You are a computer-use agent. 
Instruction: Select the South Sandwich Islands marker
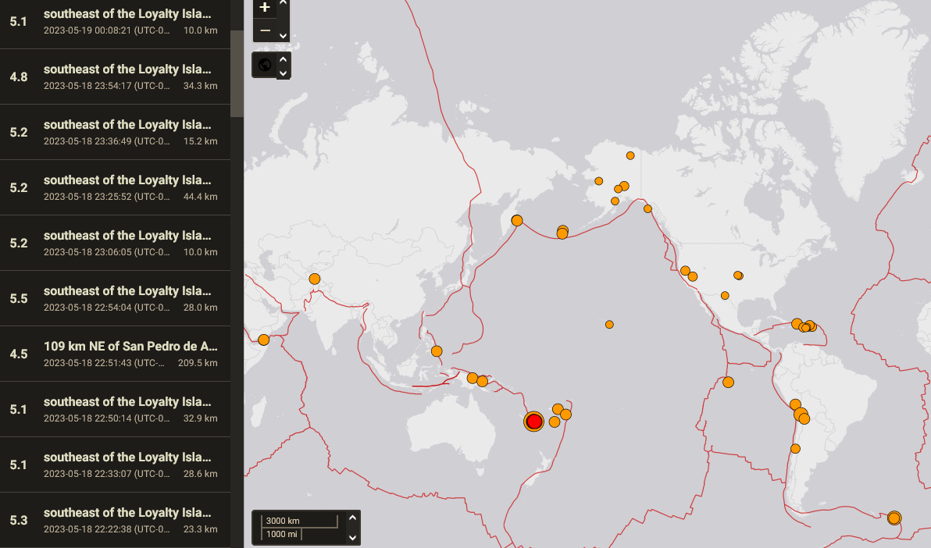click(894, 518)
